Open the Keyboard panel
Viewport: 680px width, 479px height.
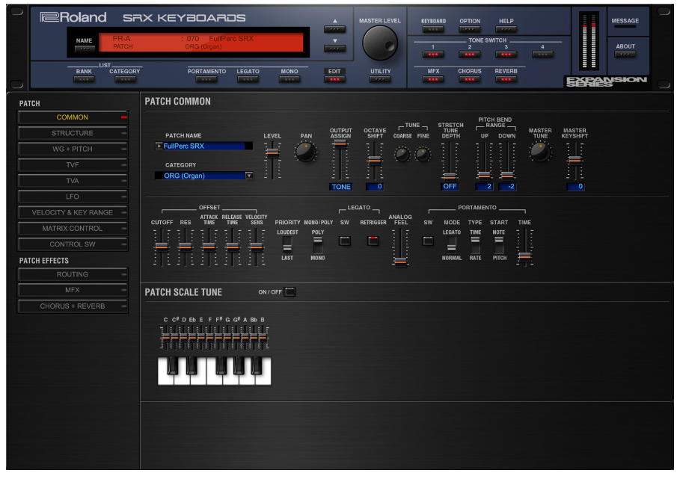point(433,29)
